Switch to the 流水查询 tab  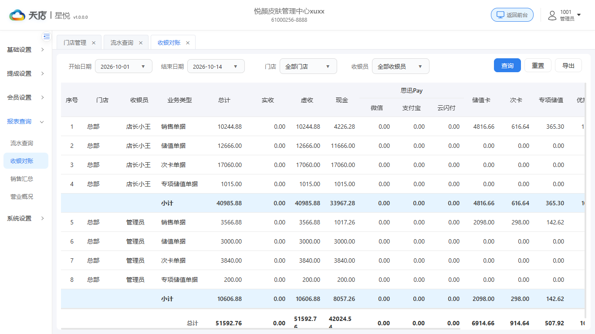[x=122, y=43]
